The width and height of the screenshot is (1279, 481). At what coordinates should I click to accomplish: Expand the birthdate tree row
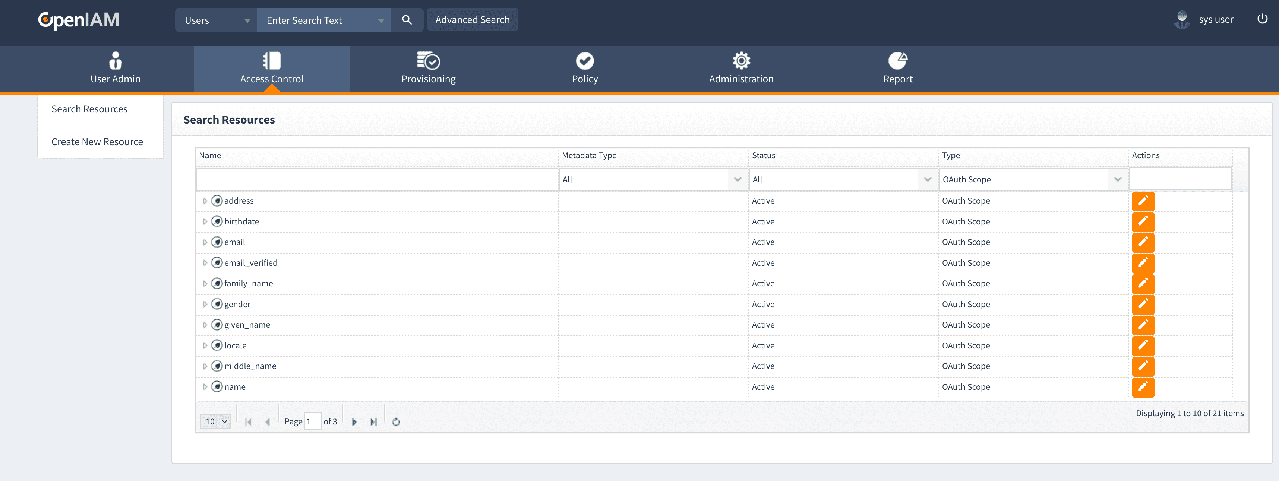coord(205,222)
